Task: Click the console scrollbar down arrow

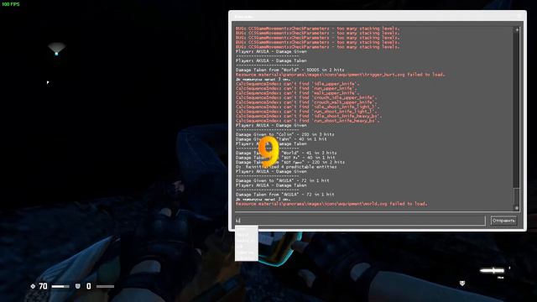Action: coord(517,207)
